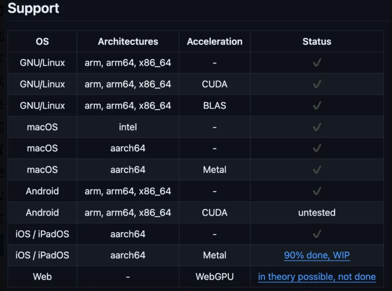This screenshot has width=392, height=291.
Task: Click the checkmark for macOS aarch64 without acceleration
Action: 317,148
